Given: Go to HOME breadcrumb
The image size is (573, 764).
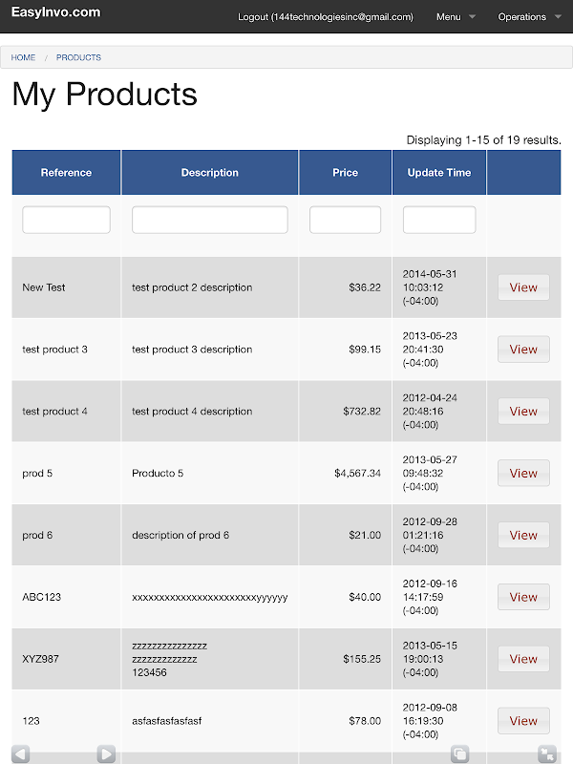Looking at the screenshot, I should (23, 57).
